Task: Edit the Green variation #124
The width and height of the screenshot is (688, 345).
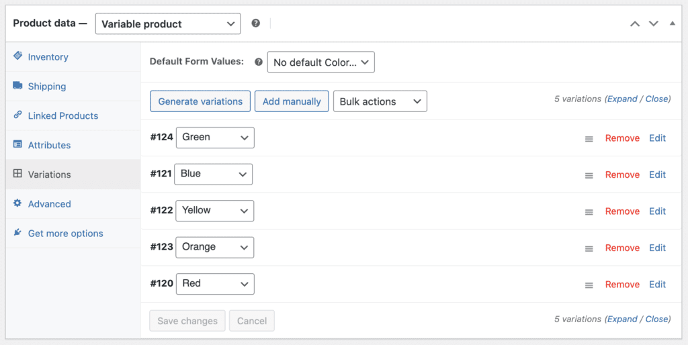Action: 657,138
